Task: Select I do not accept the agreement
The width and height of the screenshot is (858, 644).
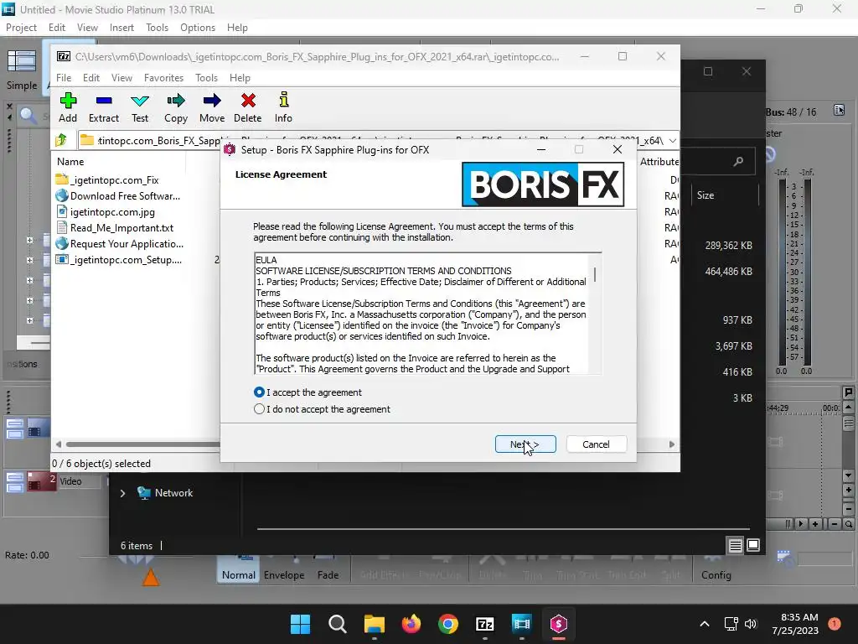Action: pos(323,409)
